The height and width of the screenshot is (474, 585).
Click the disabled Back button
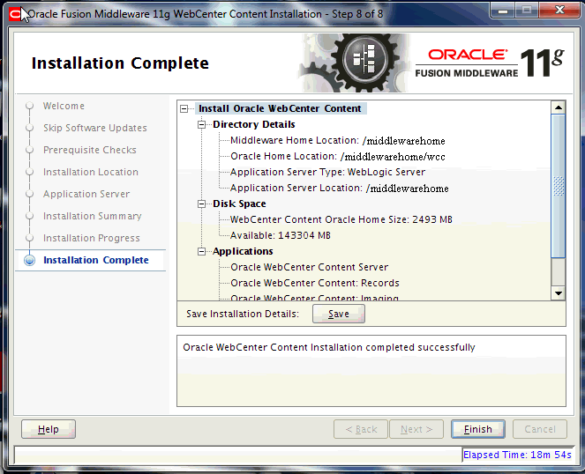point(361,429)
